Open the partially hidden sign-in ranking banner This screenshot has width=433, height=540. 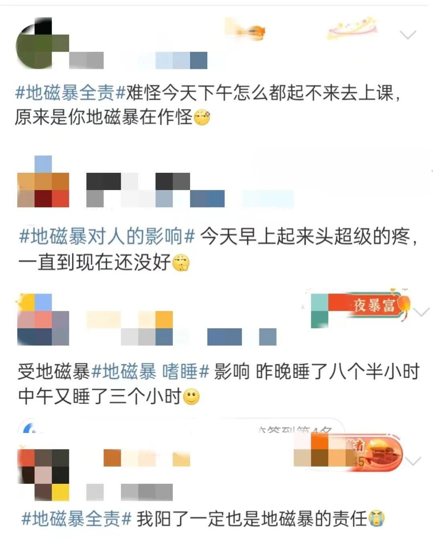(181, 426)
